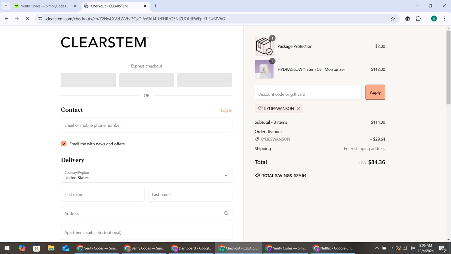Close the Verify Codes — SimplyCodes tab
The image size is (451, 254).
point(75,6)
